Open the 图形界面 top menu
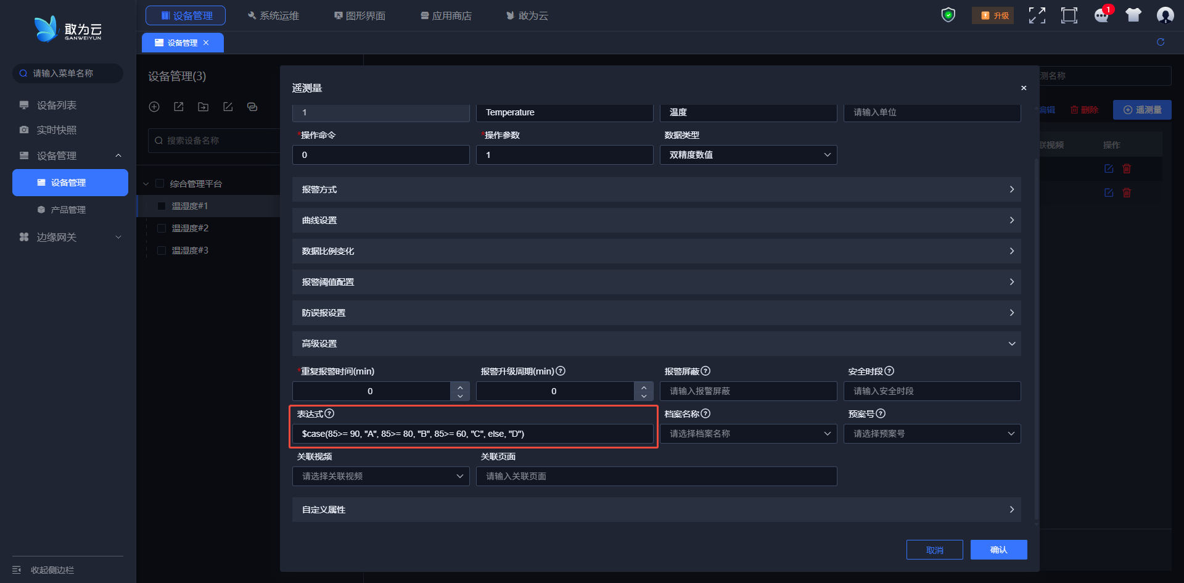 [x=360, y=15]
